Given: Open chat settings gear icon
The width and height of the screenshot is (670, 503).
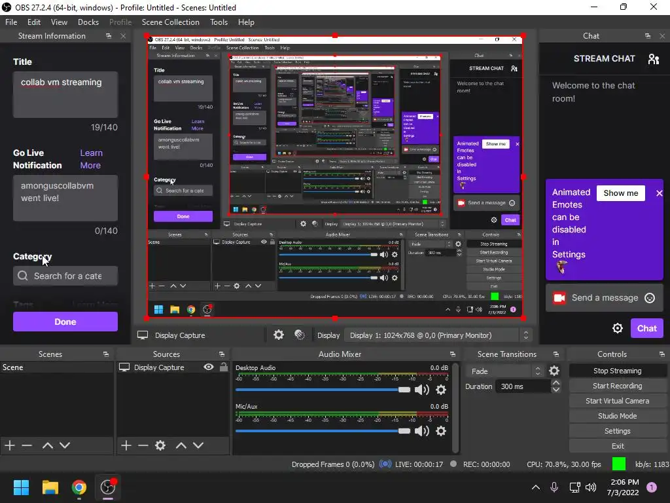Looking at the screenshot, I should [618, 328].
